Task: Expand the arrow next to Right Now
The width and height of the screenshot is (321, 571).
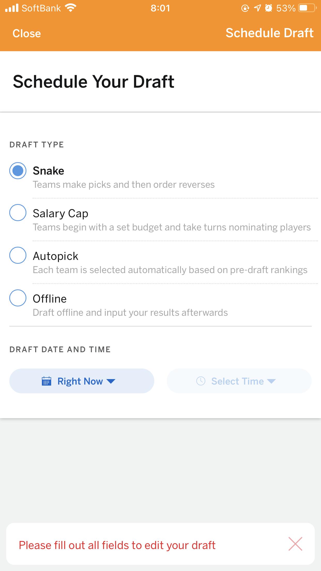Action: pyautogui.click(x=111, y=381)
